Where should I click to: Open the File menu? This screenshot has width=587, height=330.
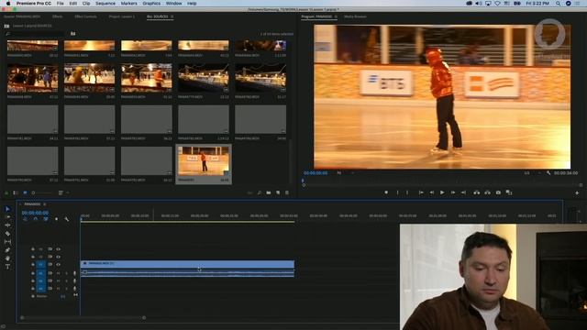[60, 4]
